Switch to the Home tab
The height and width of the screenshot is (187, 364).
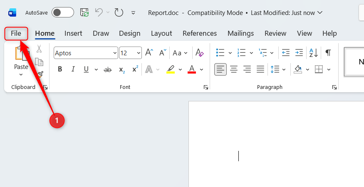[45, 33]
